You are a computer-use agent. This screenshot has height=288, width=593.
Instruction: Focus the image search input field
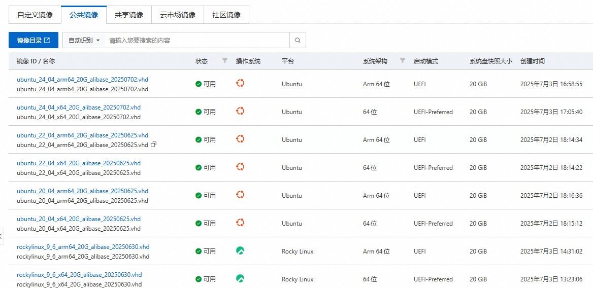pyautogui.click(x=197, y=41)
